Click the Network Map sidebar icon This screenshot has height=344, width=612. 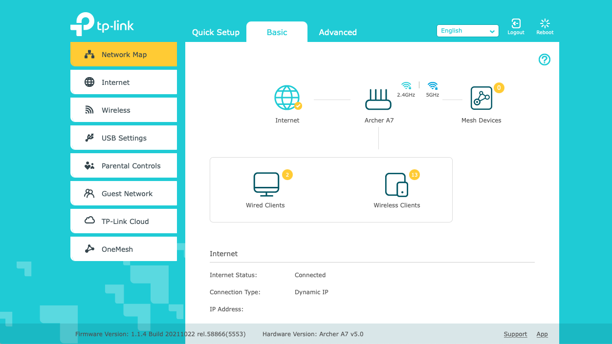(89, 54)
